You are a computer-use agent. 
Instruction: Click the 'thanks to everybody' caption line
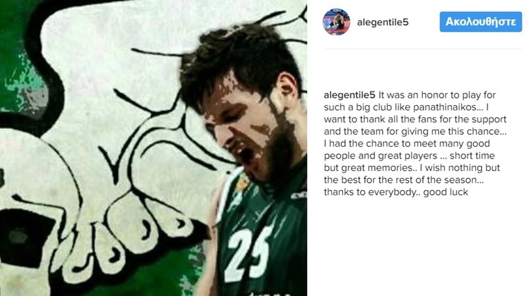click(x=396, y=192)
